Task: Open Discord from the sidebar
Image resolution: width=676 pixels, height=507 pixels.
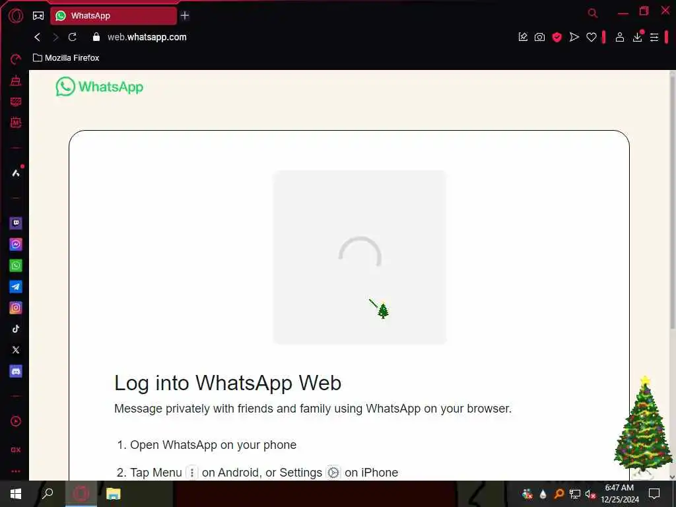Action: click(16, 371)
